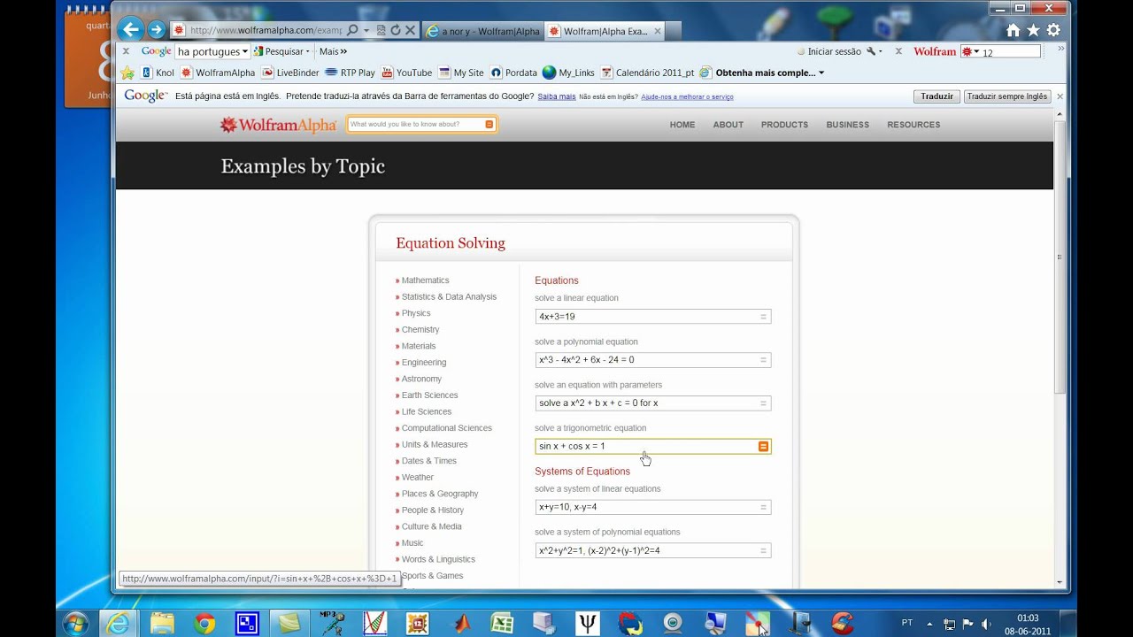The width and height of the screenshot is (1133, 637).
Task: Open the RTP Play bookmark
Action: 351,73
